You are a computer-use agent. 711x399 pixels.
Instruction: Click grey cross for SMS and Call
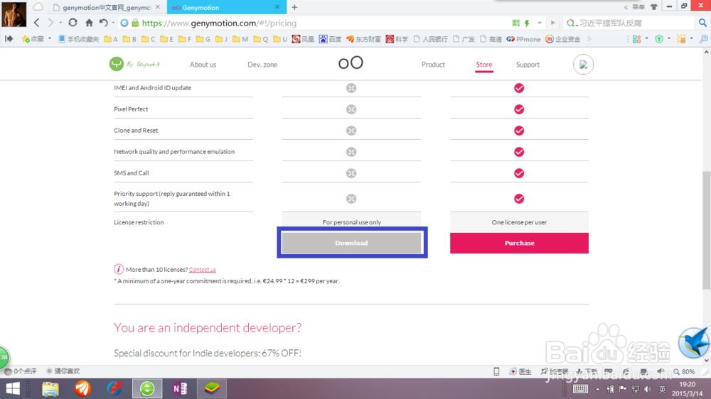point(351,173)
